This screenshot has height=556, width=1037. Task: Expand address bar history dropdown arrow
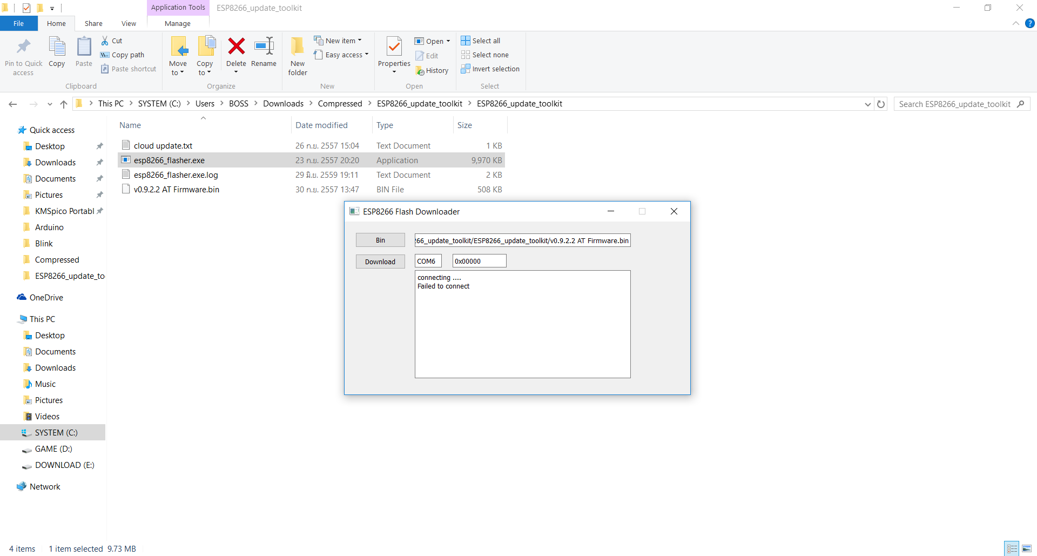point(867,104)
